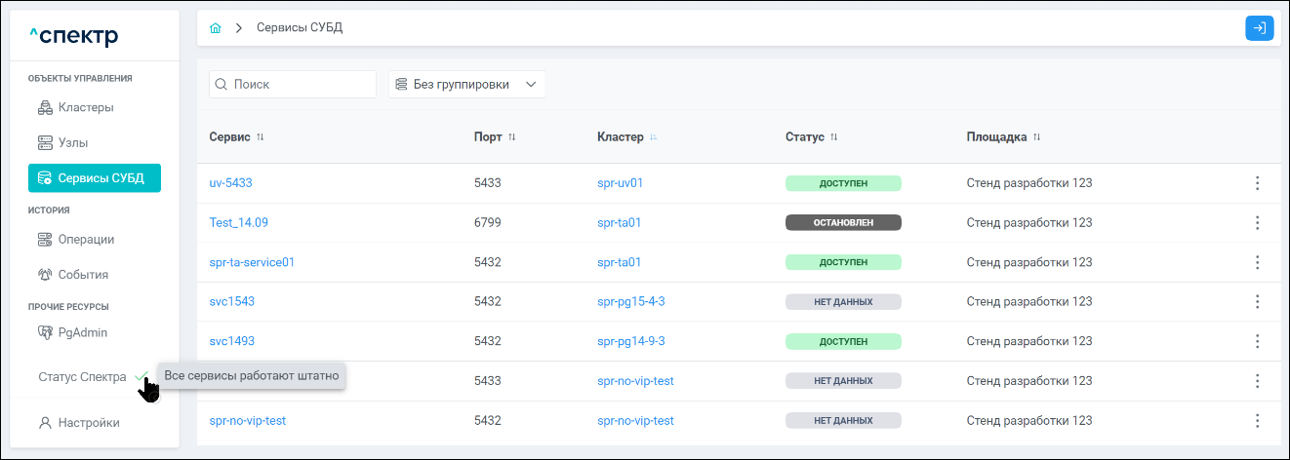Open three-dot menu for Test_14.09 row
1290x460 pixels.
(1257, 222)
